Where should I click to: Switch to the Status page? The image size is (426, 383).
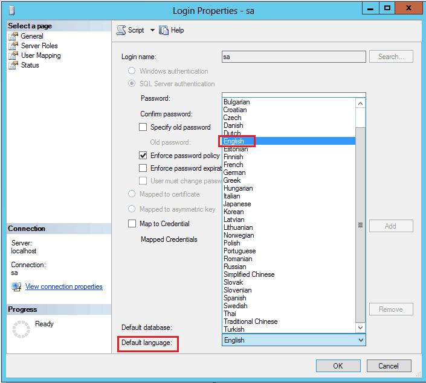pyautogui.click(x=30, y=65)
